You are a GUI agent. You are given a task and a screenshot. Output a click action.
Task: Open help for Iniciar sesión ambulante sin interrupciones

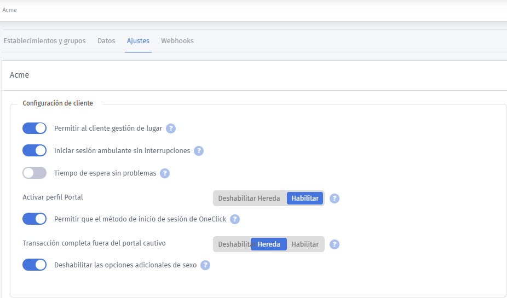tap(199, 151)
